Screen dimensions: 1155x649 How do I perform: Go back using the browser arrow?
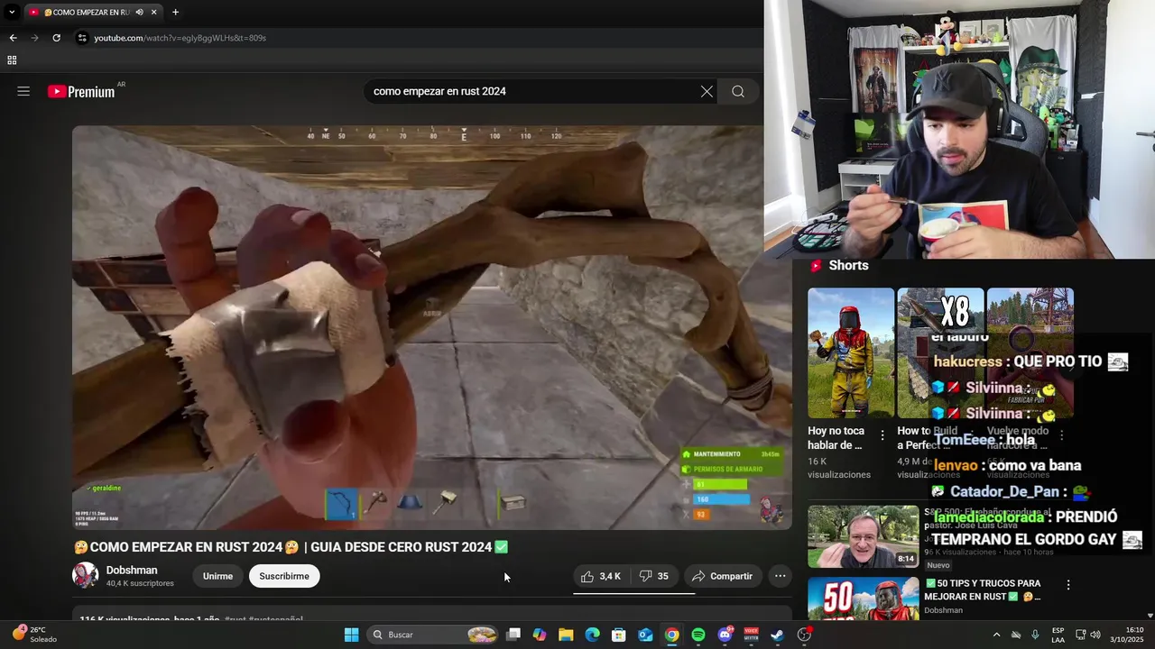click(x=13, y=38)
